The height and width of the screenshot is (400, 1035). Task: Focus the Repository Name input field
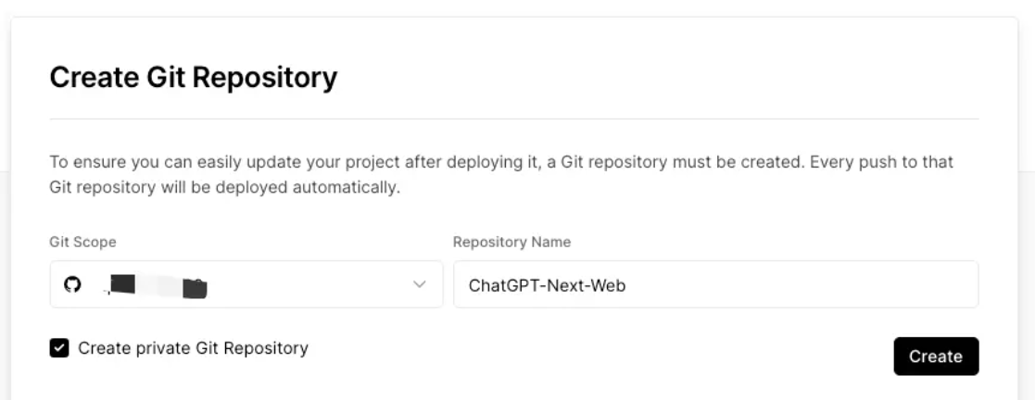pyautogui.click(x=715, y=284)
